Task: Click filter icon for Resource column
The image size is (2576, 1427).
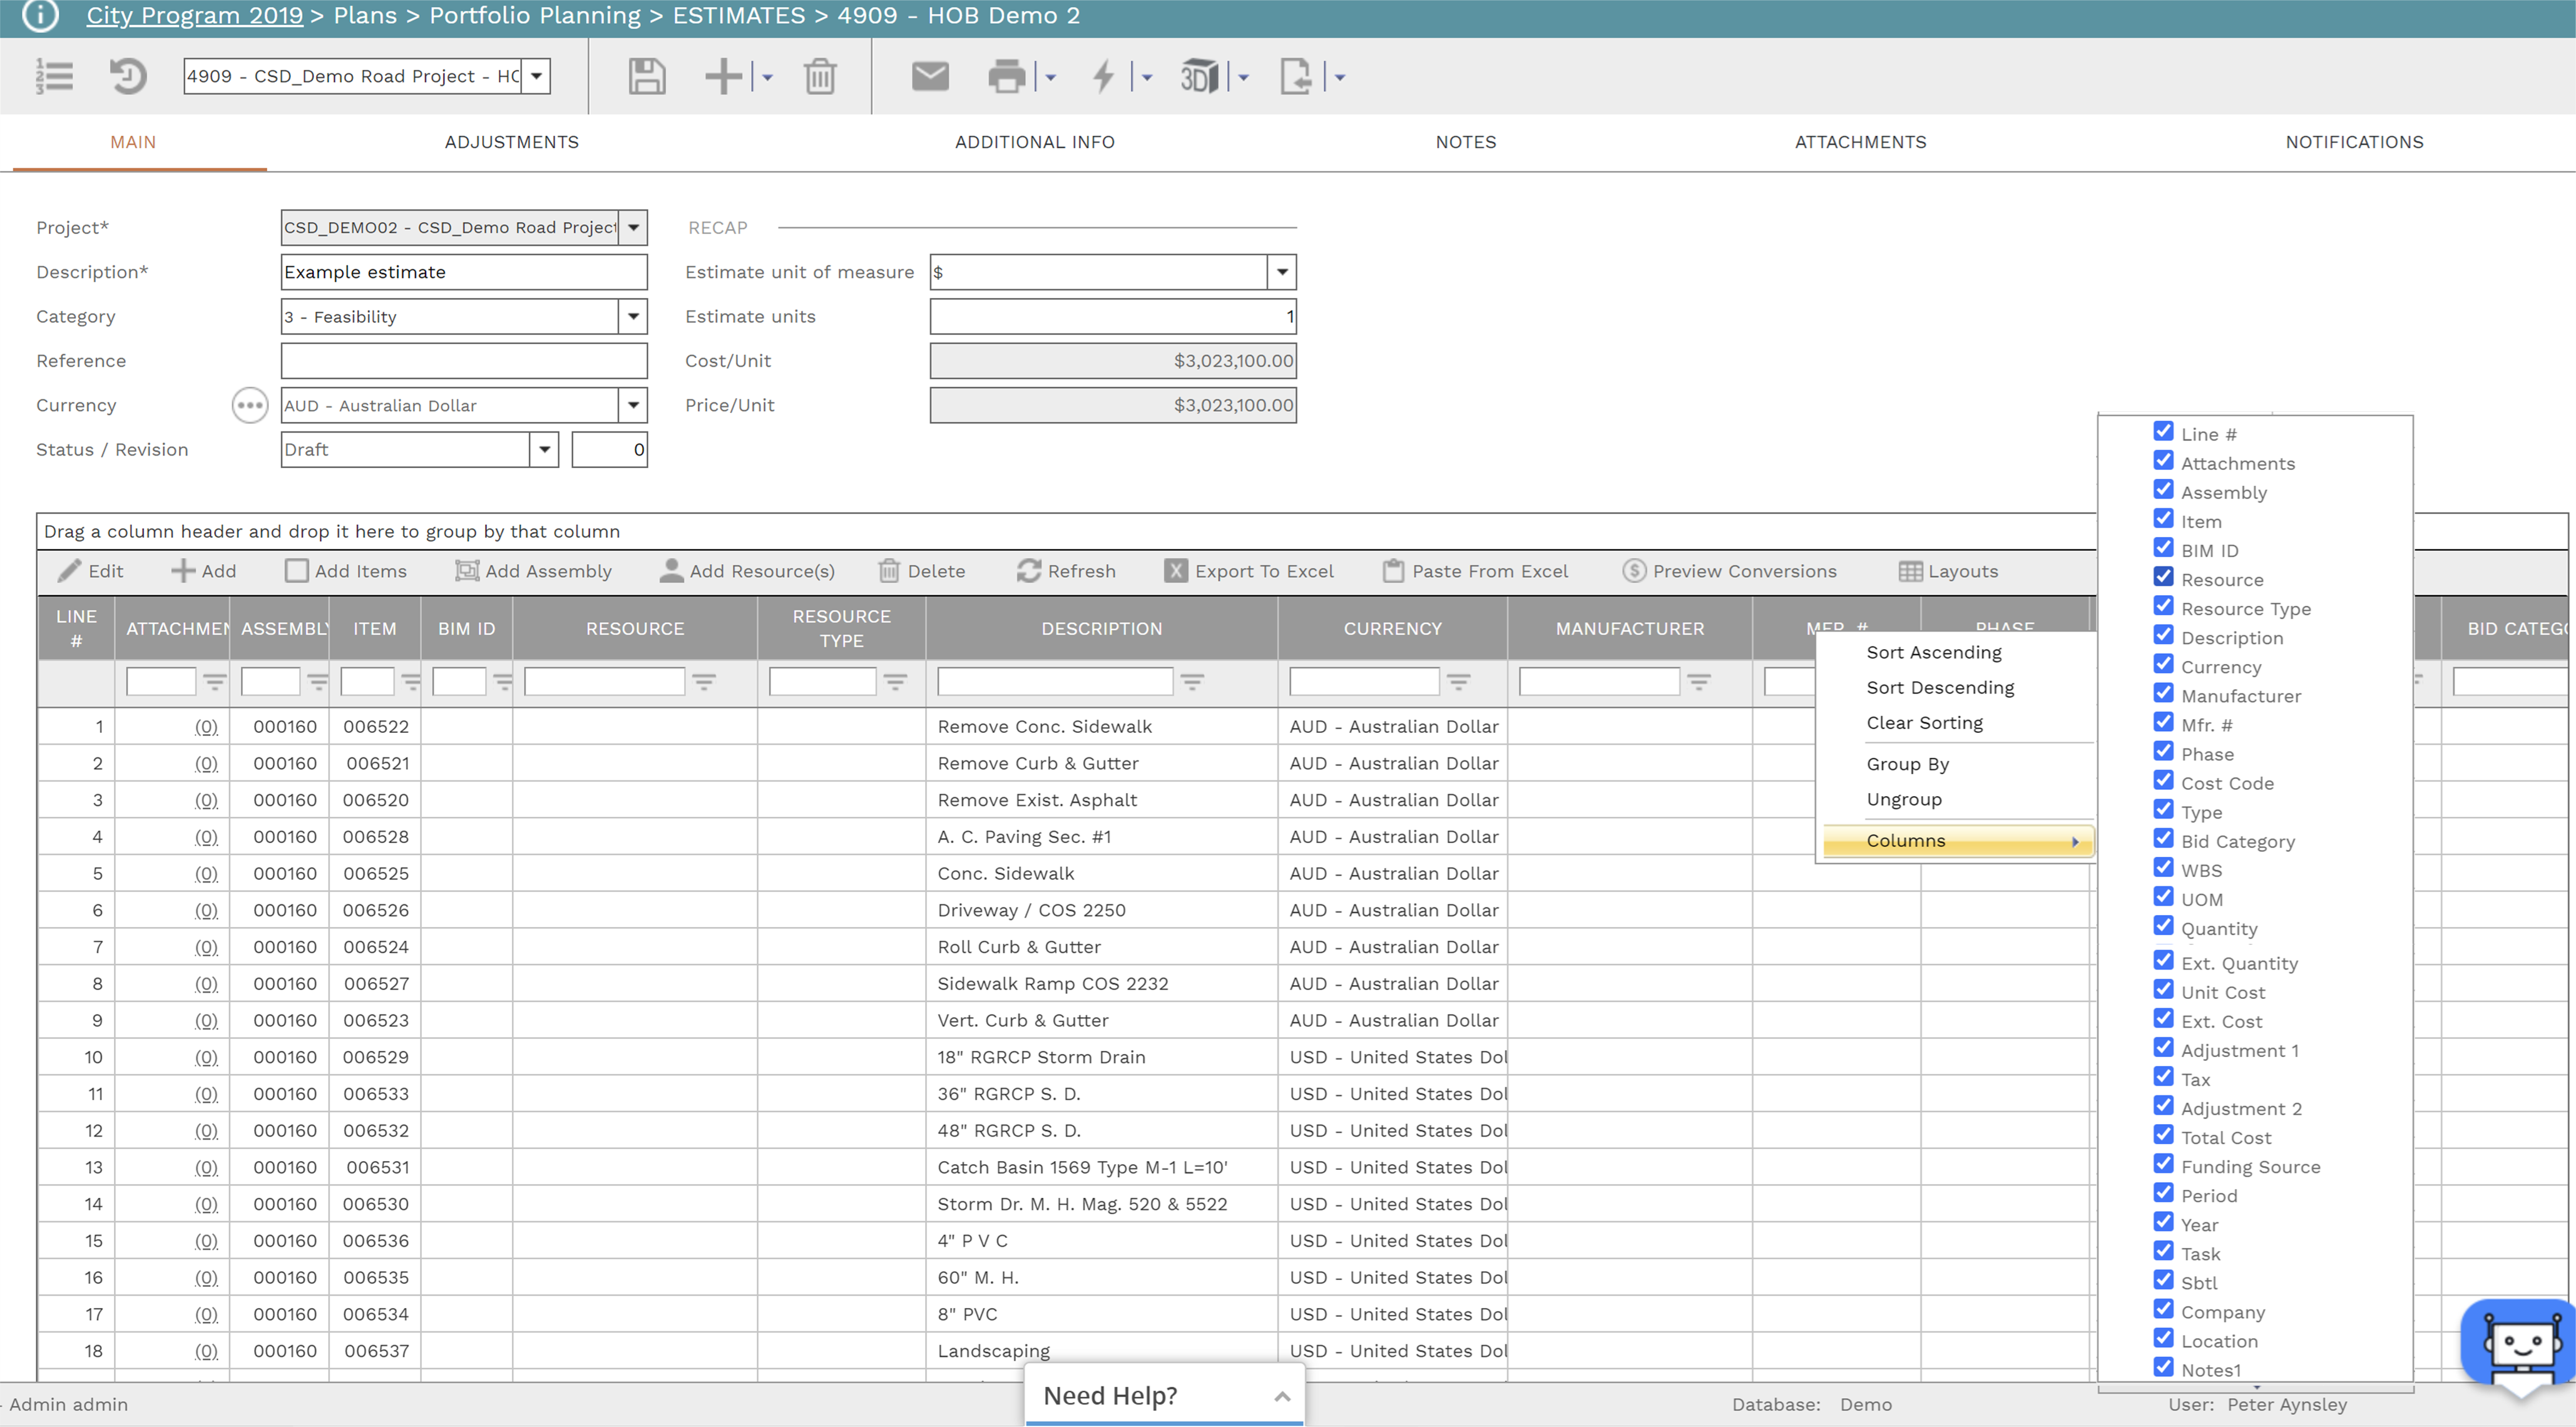Action: (704, 682)
